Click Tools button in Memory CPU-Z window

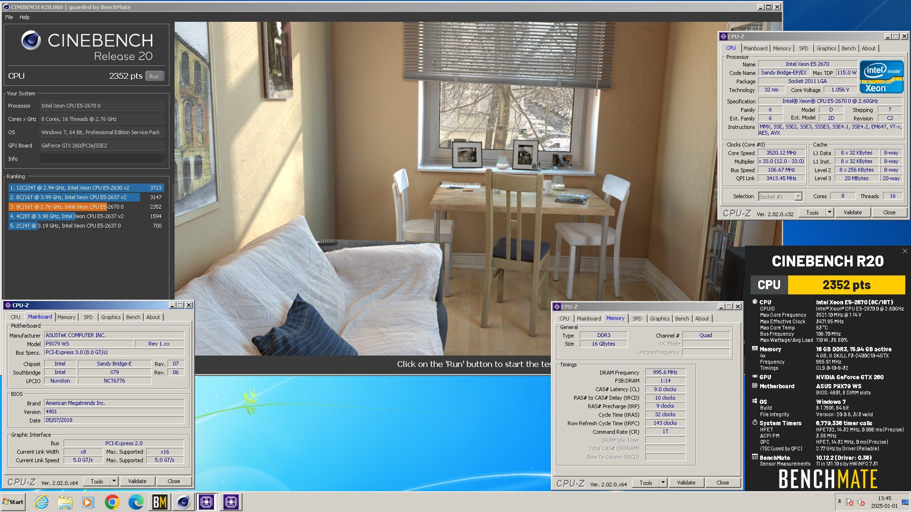(646, 483)
